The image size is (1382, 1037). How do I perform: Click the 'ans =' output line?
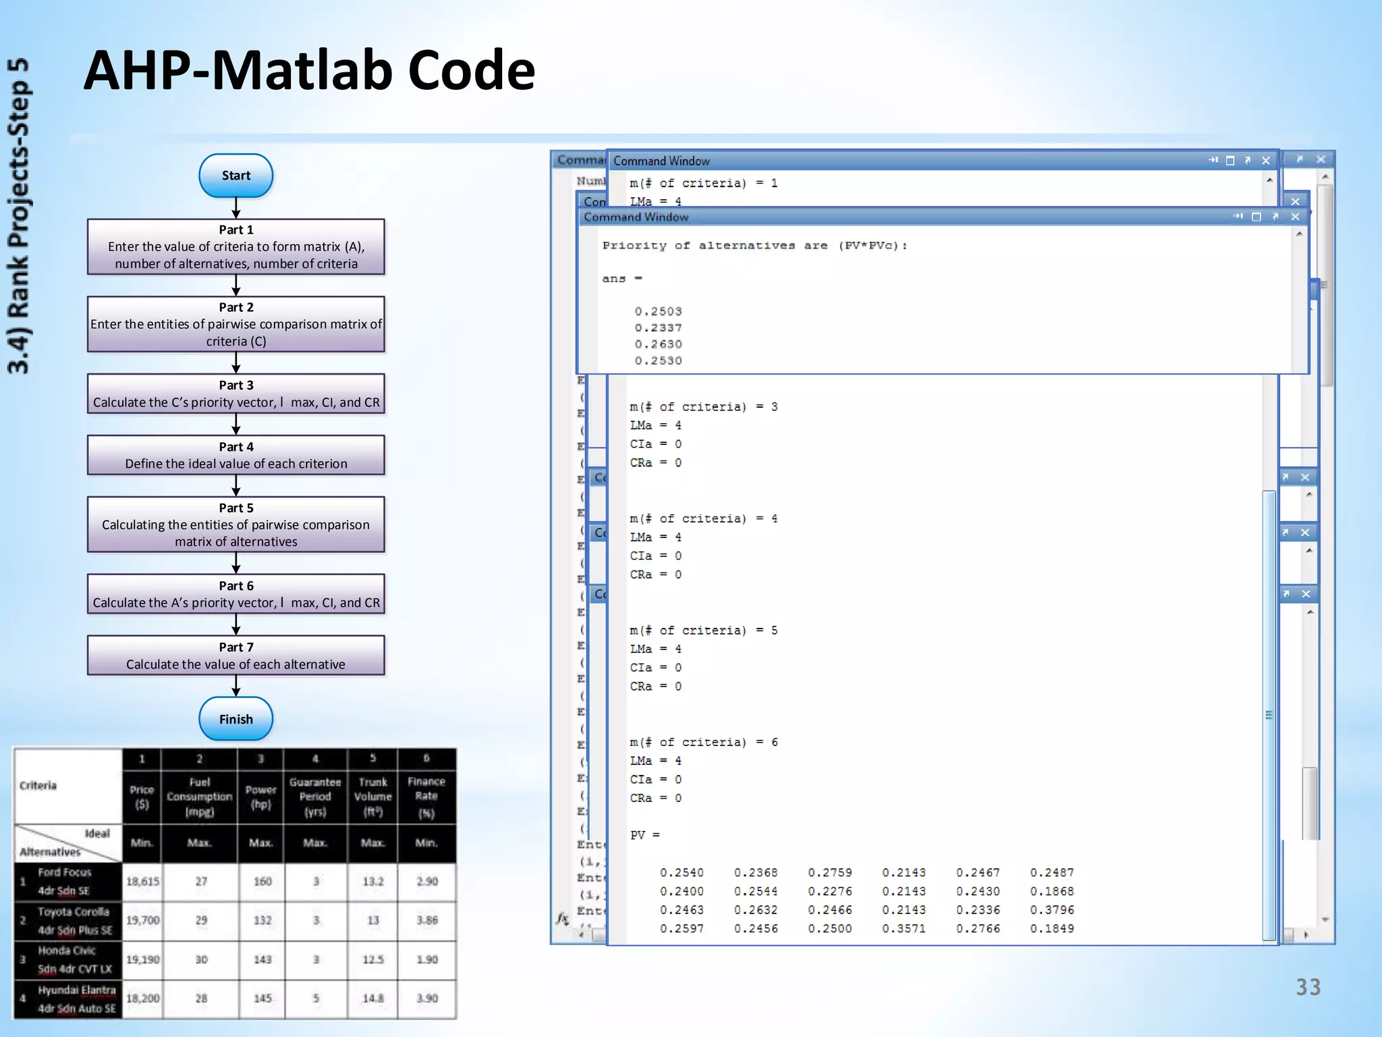click(622, 279)
